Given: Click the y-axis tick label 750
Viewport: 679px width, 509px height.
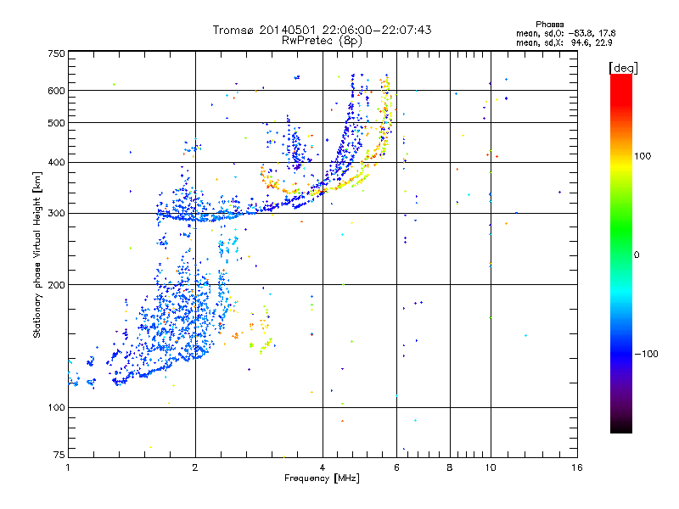Looking at the screenshot, I should click(57, 53).
